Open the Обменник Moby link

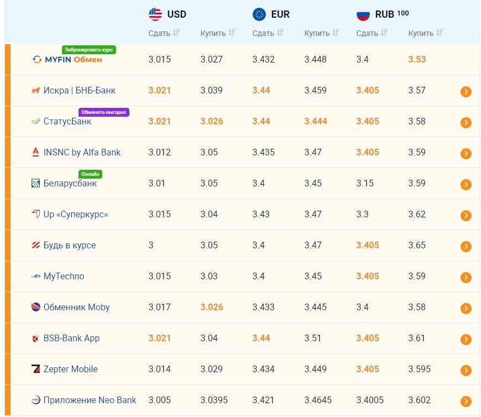click(76, 307)
